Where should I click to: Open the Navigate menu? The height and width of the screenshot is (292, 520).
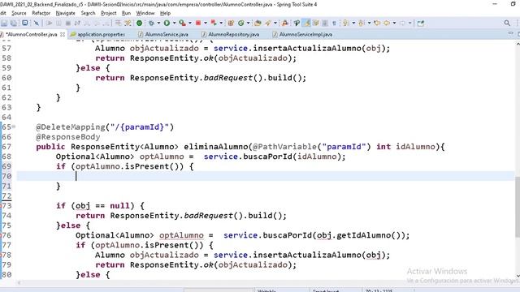(x=65, y=13)
